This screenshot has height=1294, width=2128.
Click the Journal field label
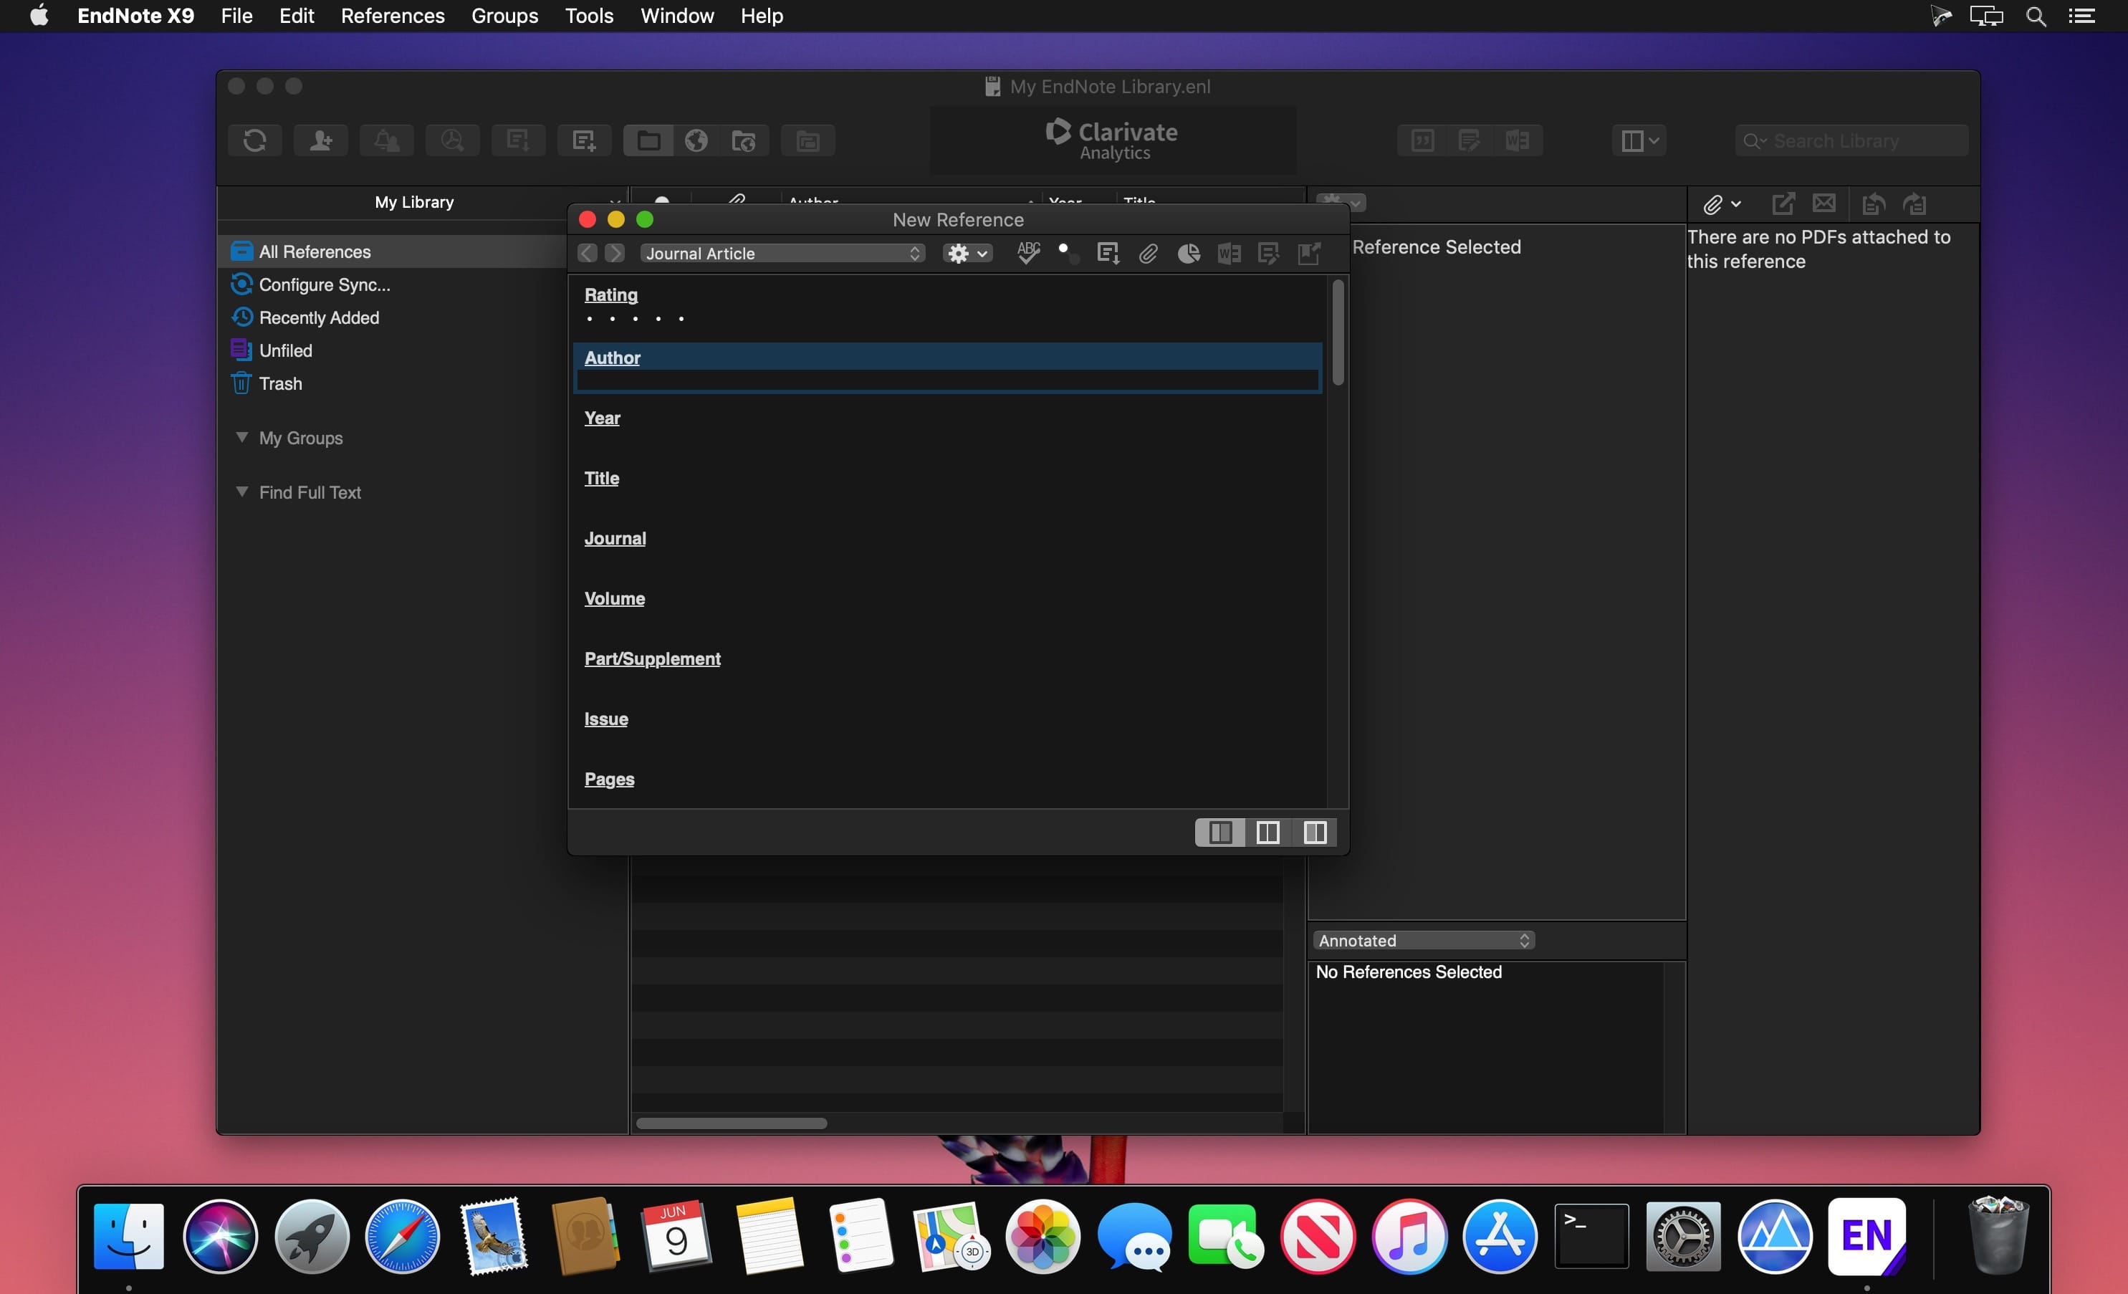click(x=615, y=538)
